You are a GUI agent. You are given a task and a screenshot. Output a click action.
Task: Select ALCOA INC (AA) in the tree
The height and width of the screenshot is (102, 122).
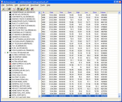coord(18,59)
